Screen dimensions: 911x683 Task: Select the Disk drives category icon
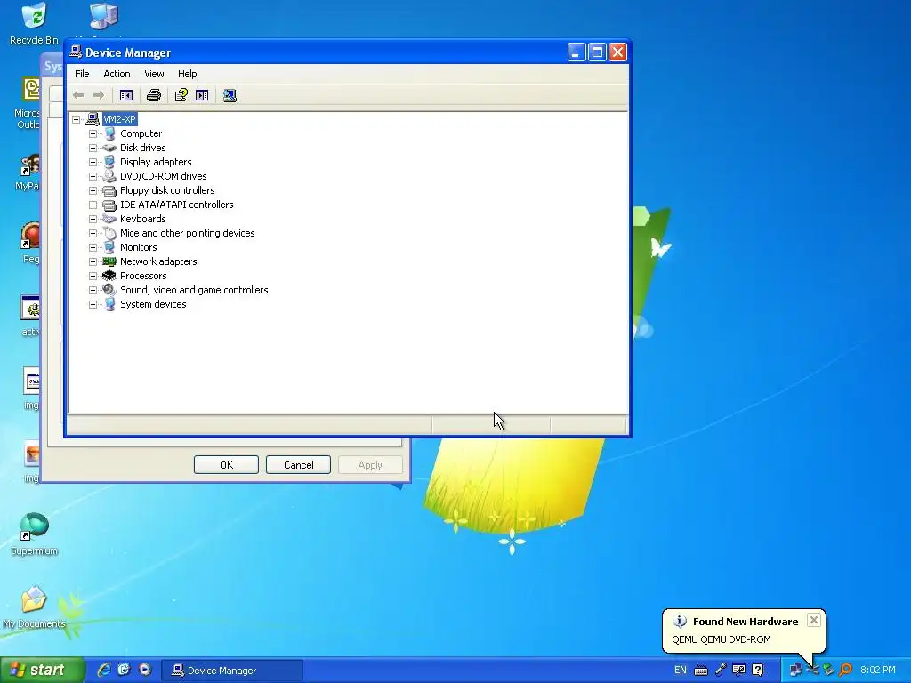[109, 148]
